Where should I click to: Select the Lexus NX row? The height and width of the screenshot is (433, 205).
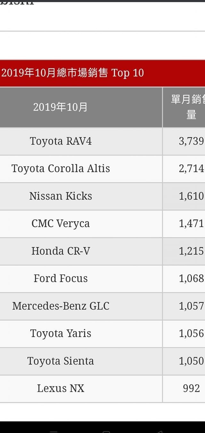(x=102, y=388)
